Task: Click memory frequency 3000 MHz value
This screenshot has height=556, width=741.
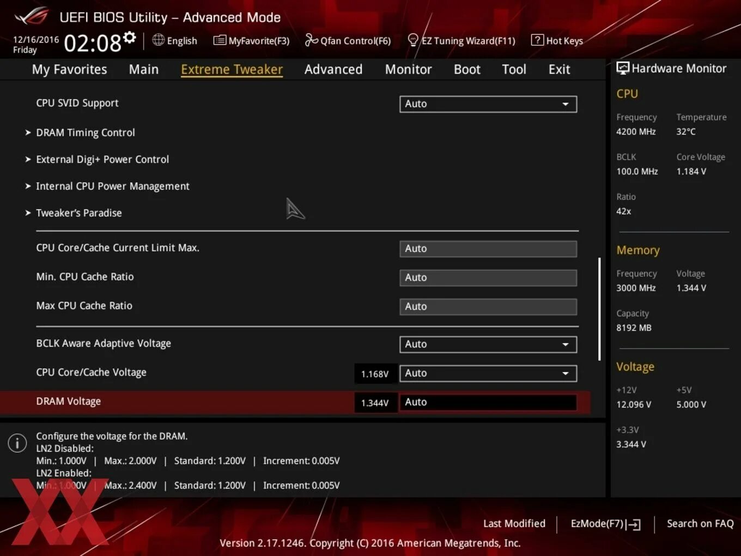Action: pos(636,288)
